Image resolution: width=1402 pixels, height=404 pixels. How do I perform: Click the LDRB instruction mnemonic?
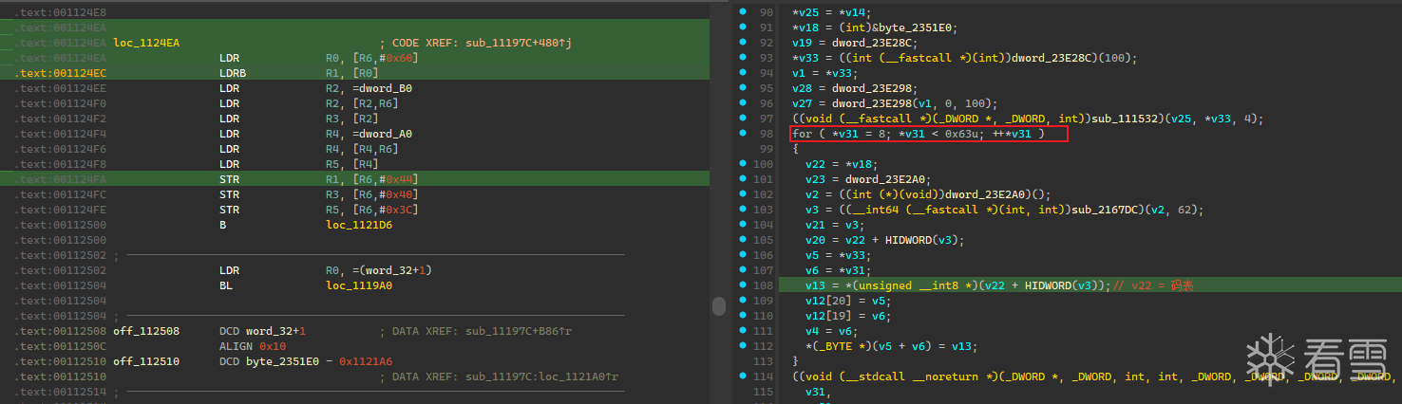coord(233,73)
